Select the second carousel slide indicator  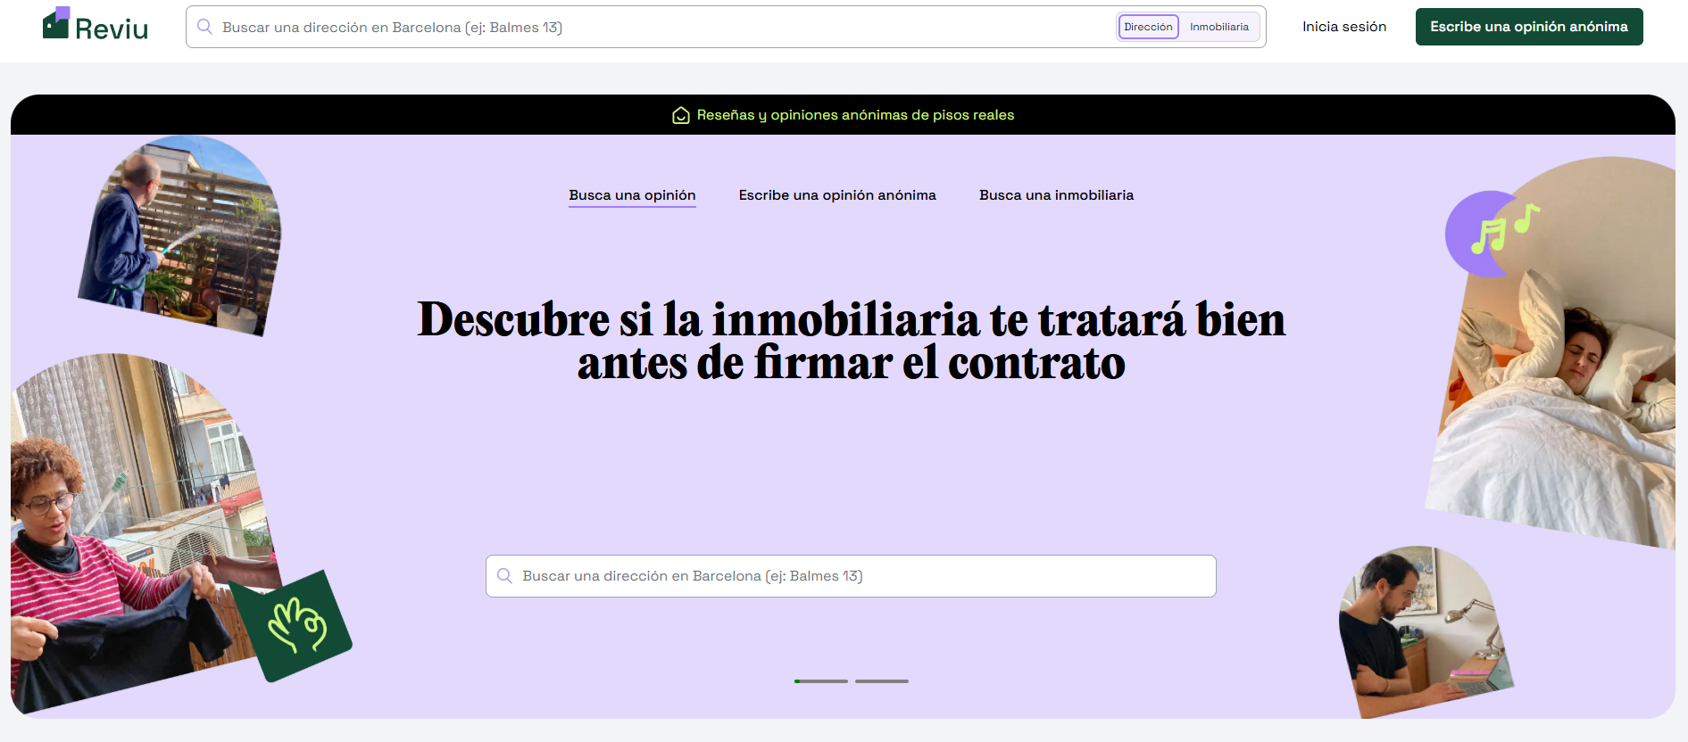(x=882, y=681)
